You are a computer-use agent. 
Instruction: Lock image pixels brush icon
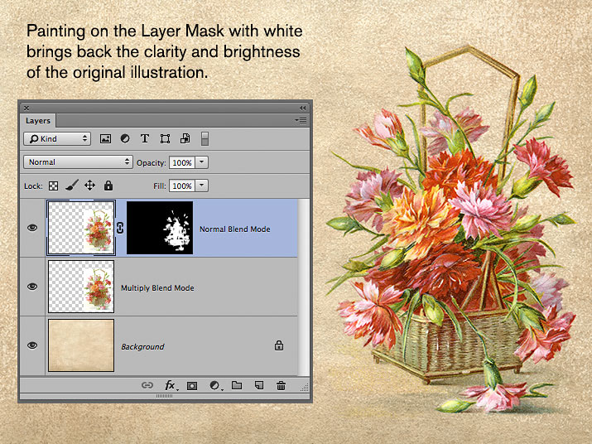click(x=72, y=186)
